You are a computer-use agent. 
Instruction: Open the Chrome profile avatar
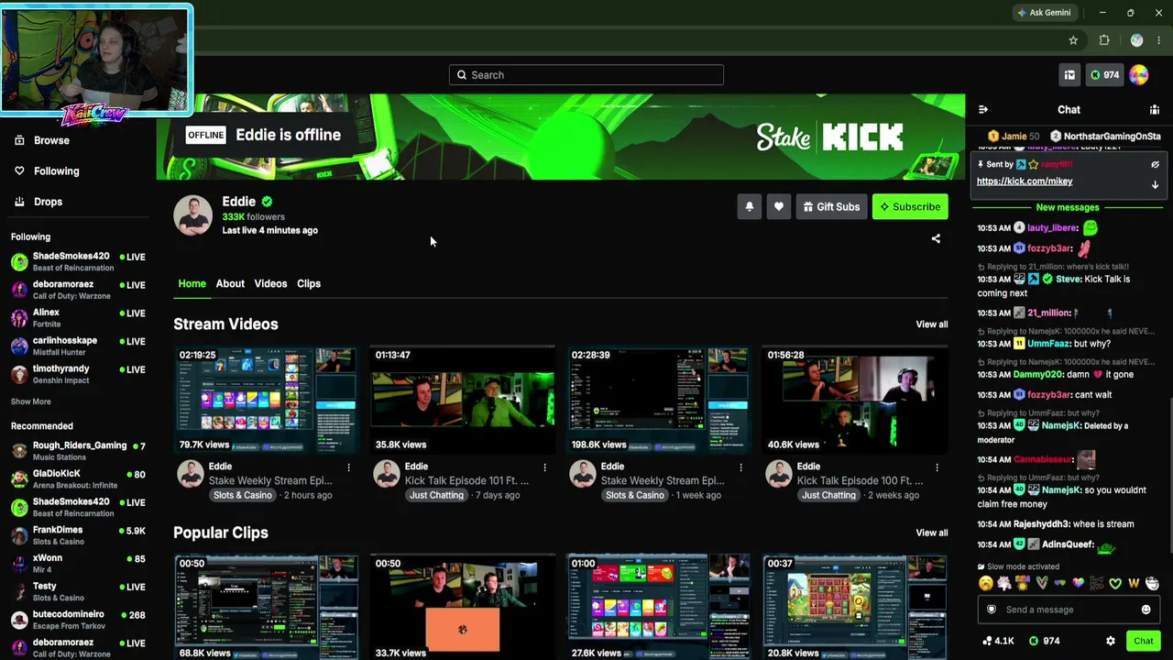click(1137, 40)
